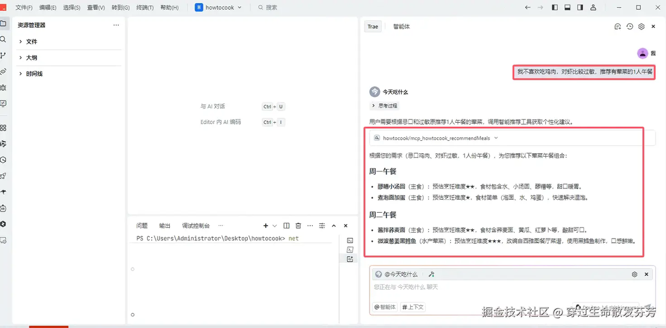This screenshot has height=328, width=666.
Task: Open the 文件(F) menu
Action: pyautogui.click(x=24, y=8)
